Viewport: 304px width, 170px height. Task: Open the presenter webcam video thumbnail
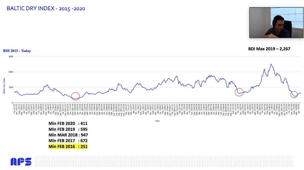tap(276, 22)
